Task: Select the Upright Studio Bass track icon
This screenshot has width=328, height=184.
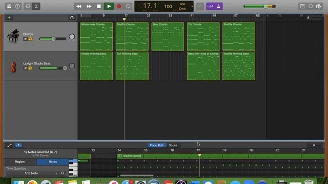Action: [13, 65]
